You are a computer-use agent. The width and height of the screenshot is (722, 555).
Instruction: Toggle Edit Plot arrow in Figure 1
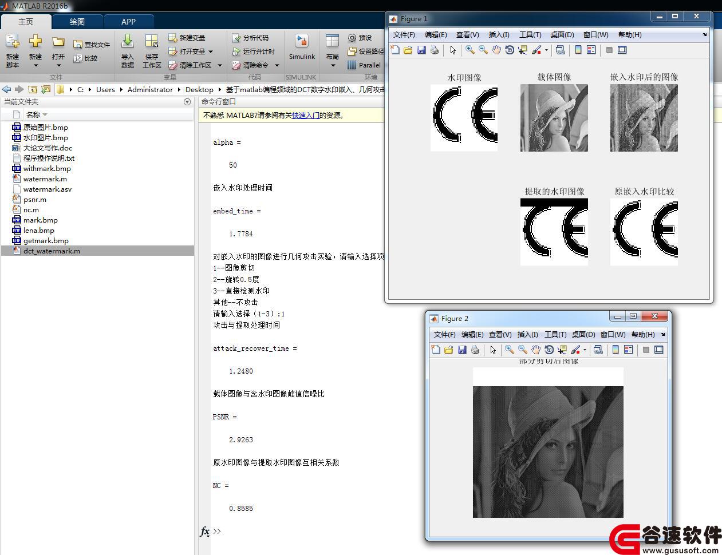pyautogui.click(x=453, y=50)
